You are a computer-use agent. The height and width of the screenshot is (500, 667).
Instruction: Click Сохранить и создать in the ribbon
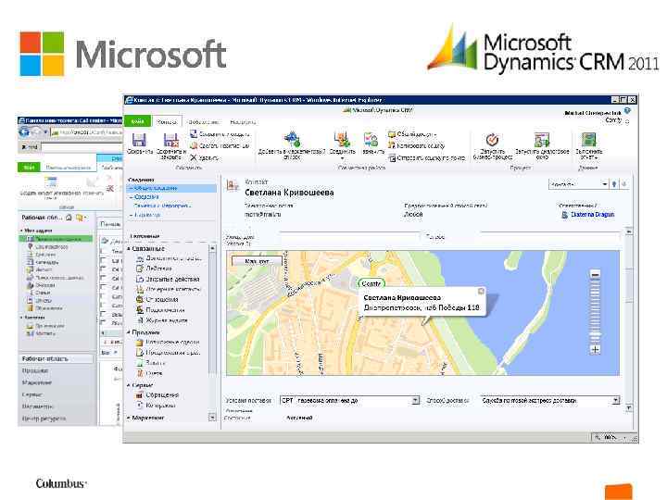pos(220,134)
